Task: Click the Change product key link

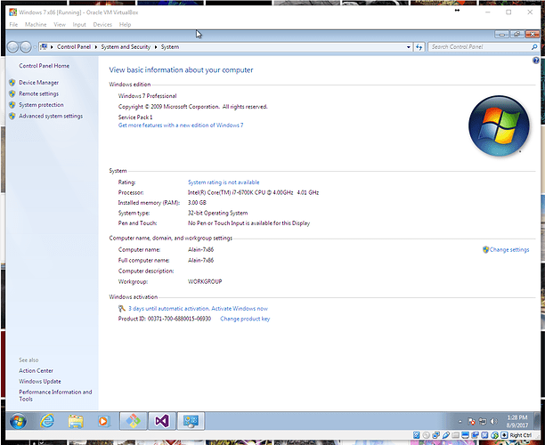Action: pos(245,319)
